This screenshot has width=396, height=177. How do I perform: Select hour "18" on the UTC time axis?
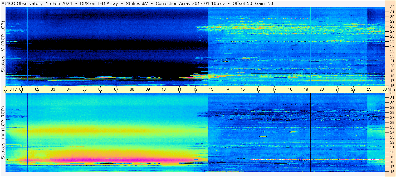[x=290, y=89]
